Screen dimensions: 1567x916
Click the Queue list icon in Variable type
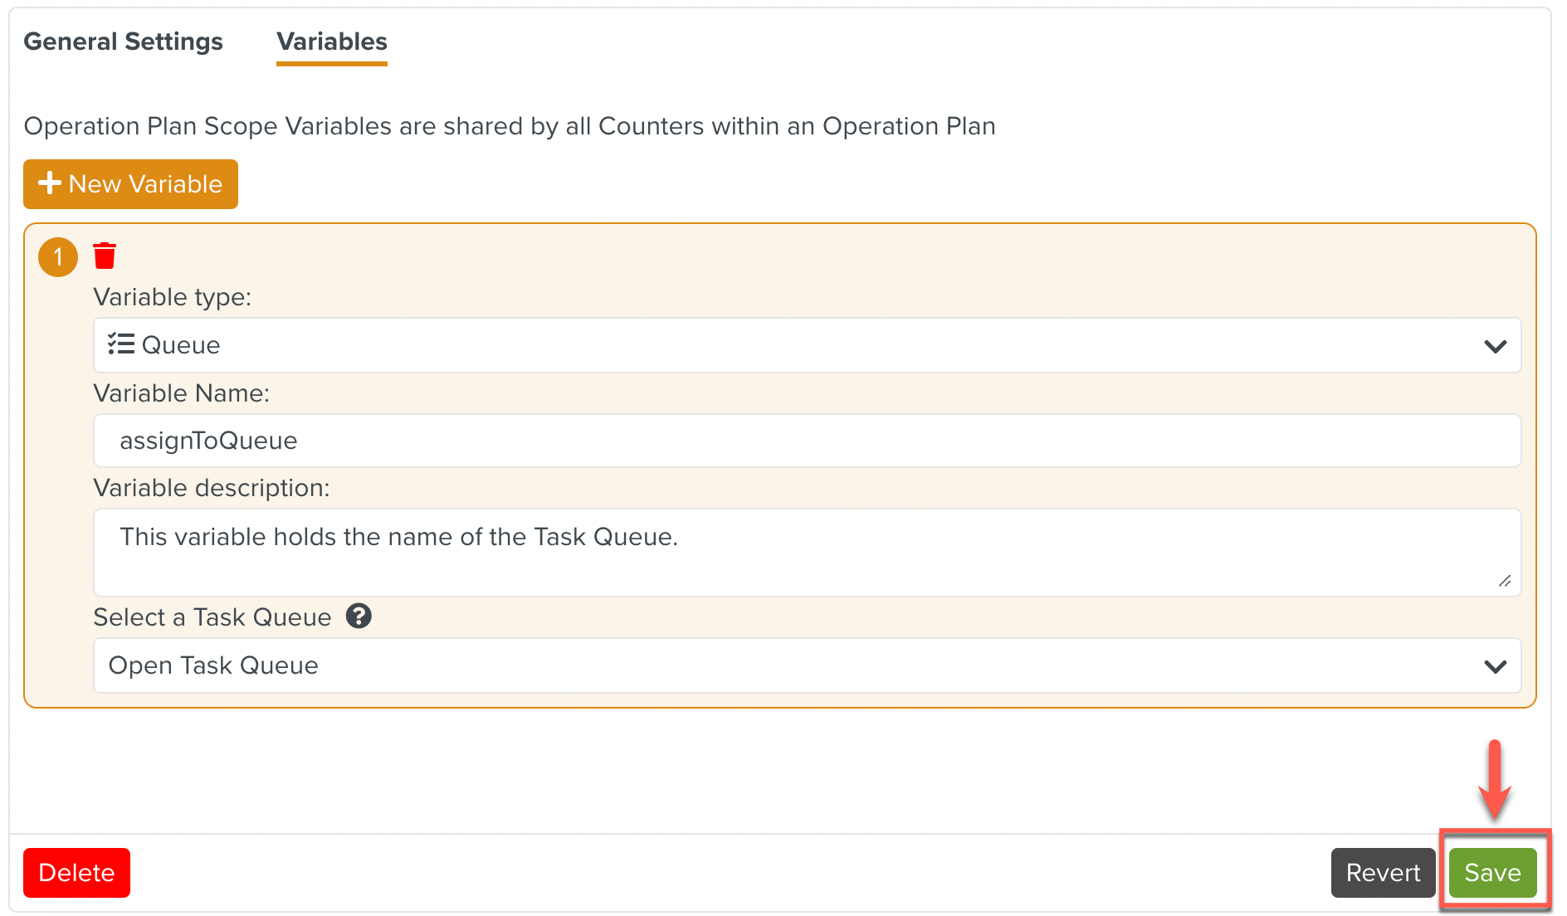[x=121, y=344]
